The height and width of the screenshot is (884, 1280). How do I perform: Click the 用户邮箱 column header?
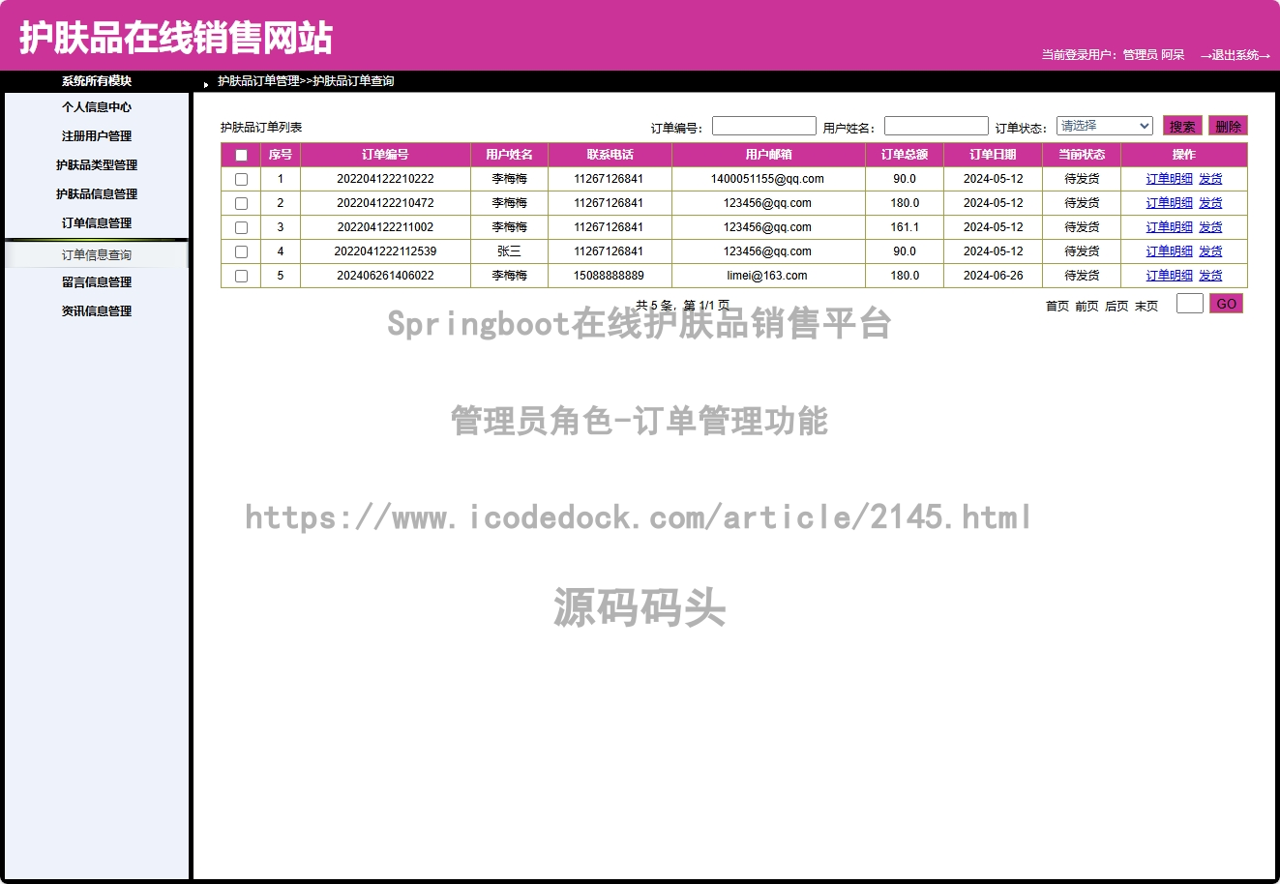coord(768,155)
